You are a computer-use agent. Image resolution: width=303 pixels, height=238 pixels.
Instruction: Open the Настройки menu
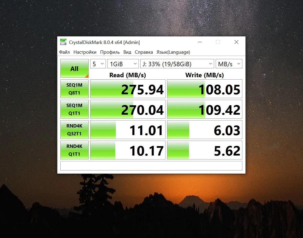pos(85,52)
